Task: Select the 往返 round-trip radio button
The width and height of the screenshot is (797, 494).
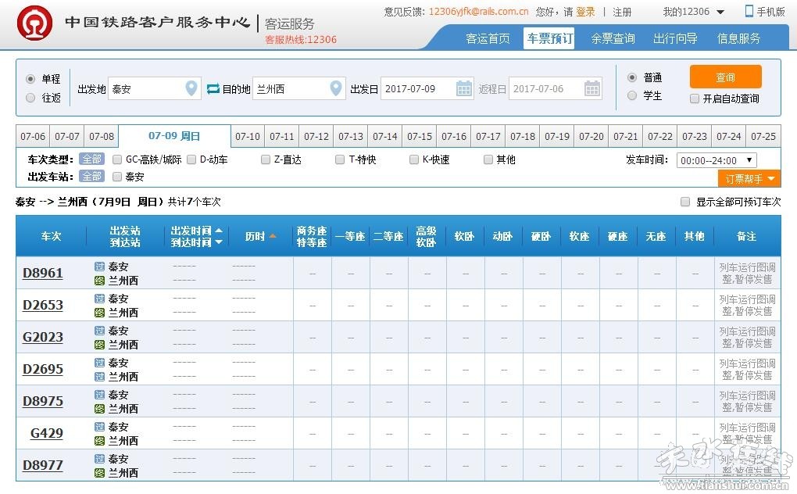Action: [31, 98]
